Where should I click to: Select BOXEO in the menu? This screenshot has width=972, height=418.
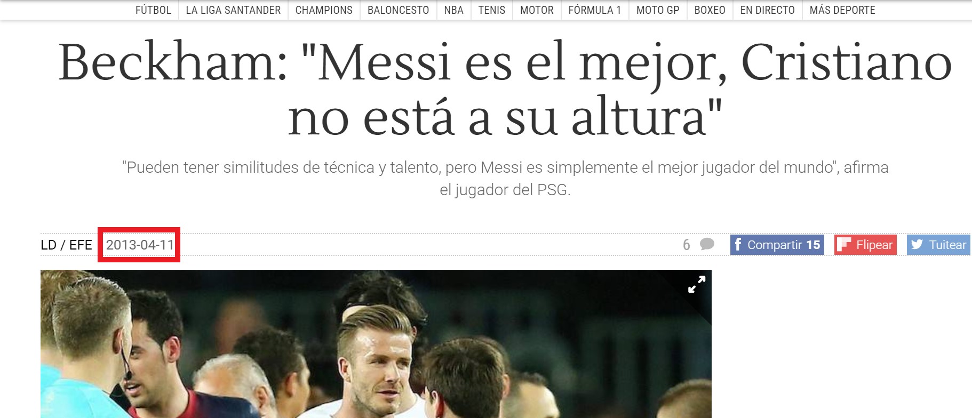pyautogui.click(x=710, y=10)
